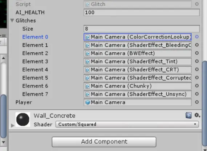The width and height of the screenshot is (207, 151).
Task: Open object picker for Element 0
Action: tap(197, 37)
